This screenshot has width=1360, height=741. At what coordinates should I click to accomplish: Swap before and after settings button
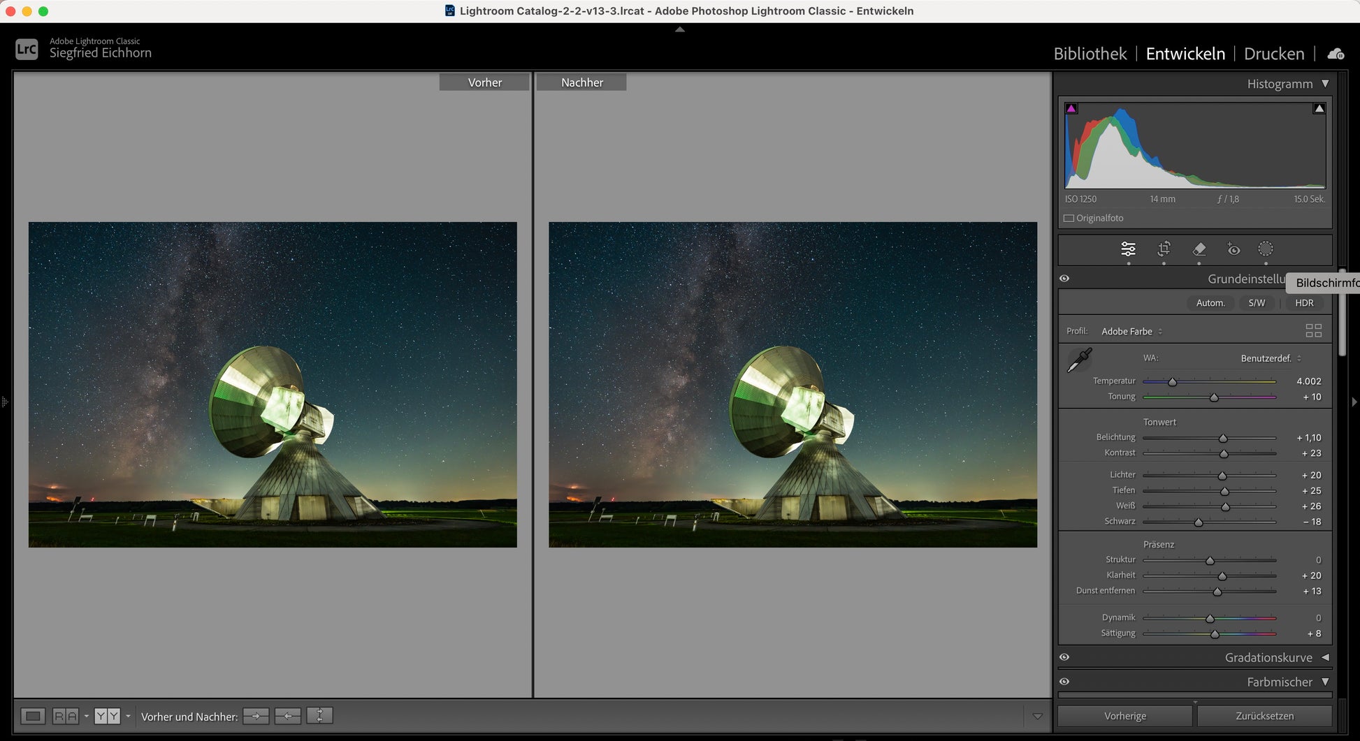click(x=319, y=716)
